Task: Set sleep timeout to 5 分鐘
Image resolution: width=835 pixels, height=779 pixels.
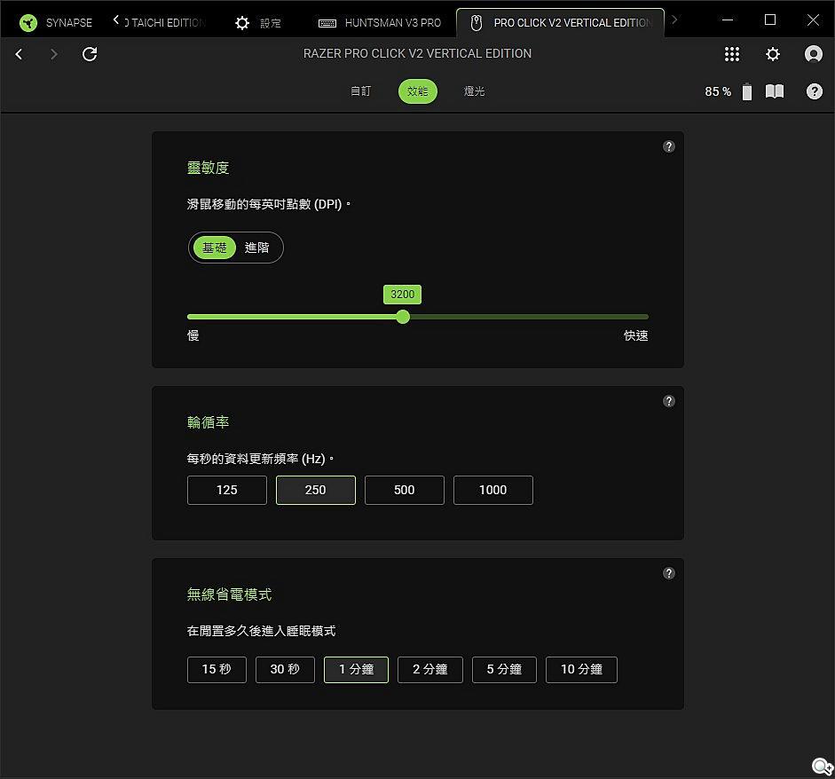Action: tap(504, 669)
